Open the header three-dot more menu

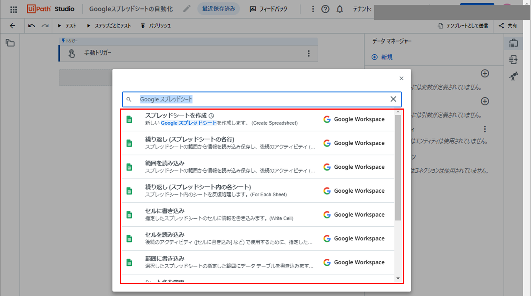(313, 9)
